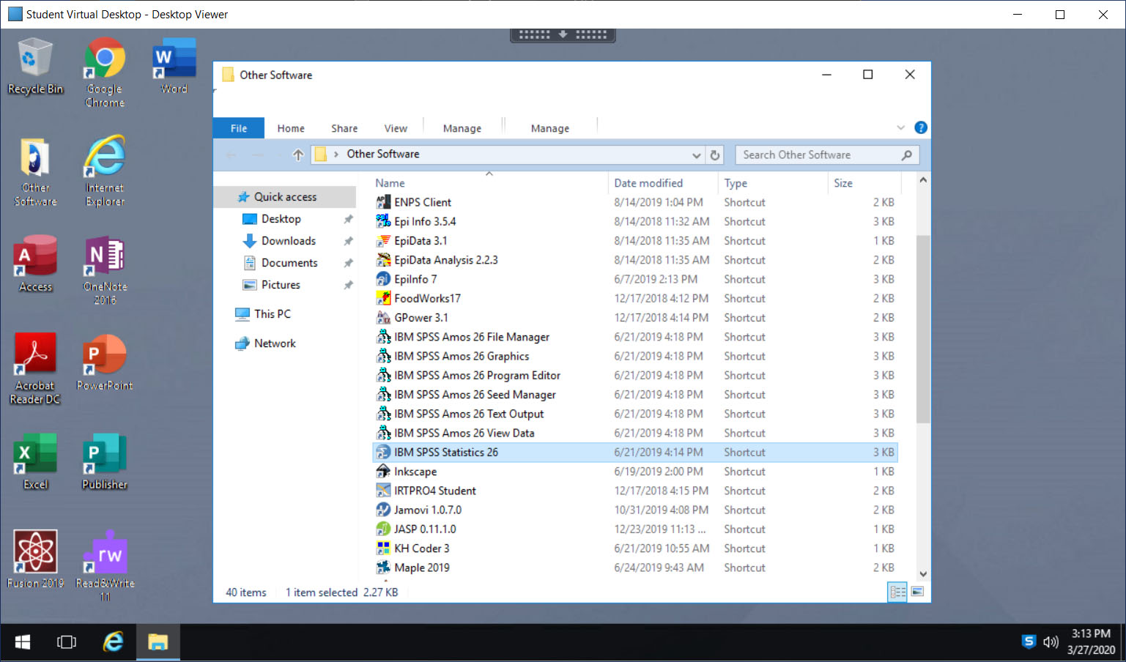Viewport: 1126px width, 662px height.
Task: Select the ENPS Client shortcut icon
Action: pyautogui.click(x=383, y=202)
